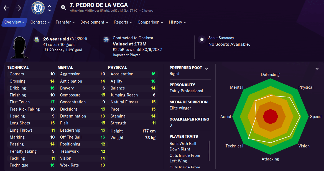Click the magnifying glass search icon

click(64, 8)
